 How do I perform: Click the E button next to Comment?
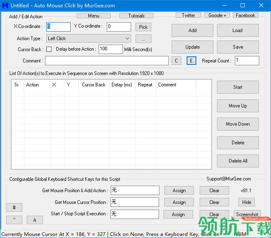pyautogui.click(x=191, y=61)
